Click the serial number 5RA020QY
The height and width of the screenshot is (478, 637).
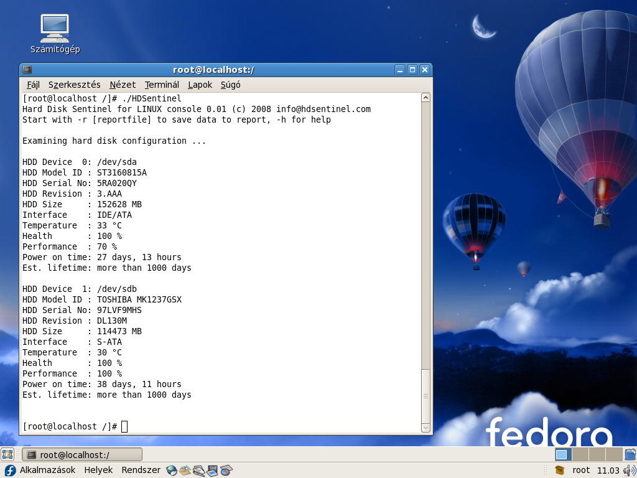coord(117,183)
